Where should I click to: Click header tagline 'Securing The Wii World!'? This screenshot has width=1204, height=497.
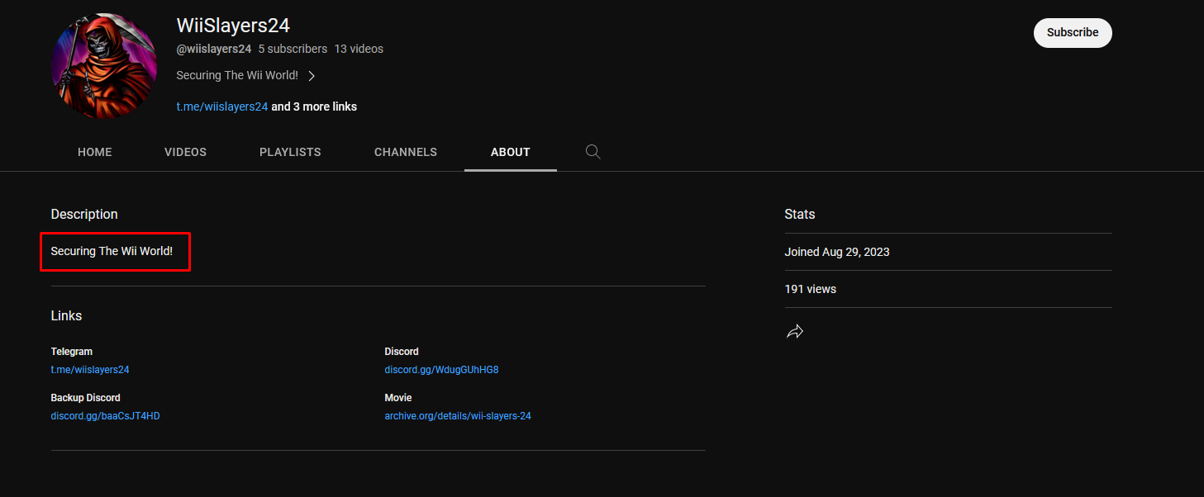click(x=237, y=75)
